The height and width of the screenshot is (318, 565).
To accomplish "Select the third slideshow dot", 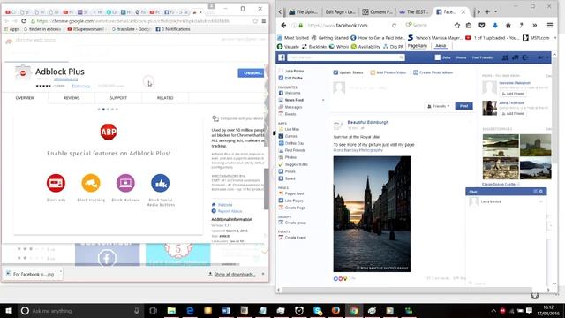I will 108,109.
